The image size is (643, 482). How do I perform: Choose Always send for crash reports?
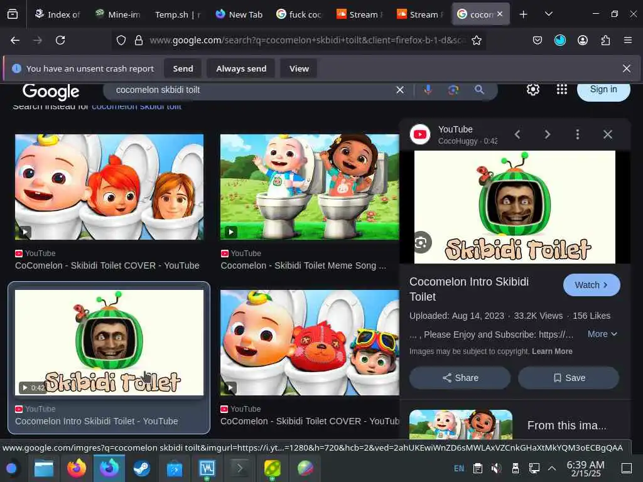point(241,68)
